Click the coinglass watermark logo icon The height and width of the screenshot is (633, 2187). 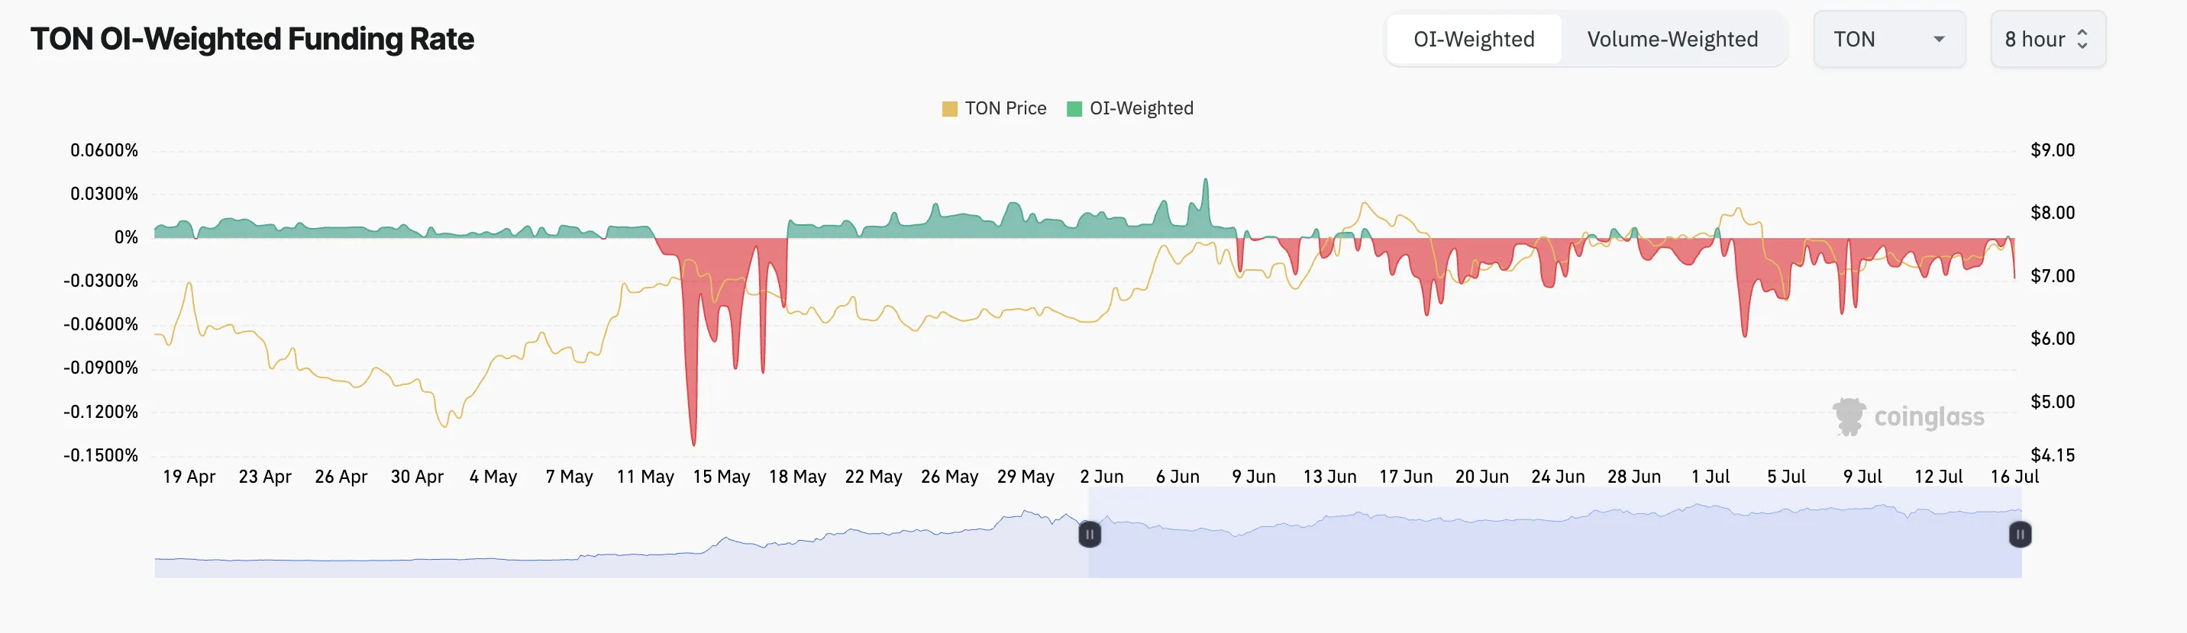[x=1848, y=417]
